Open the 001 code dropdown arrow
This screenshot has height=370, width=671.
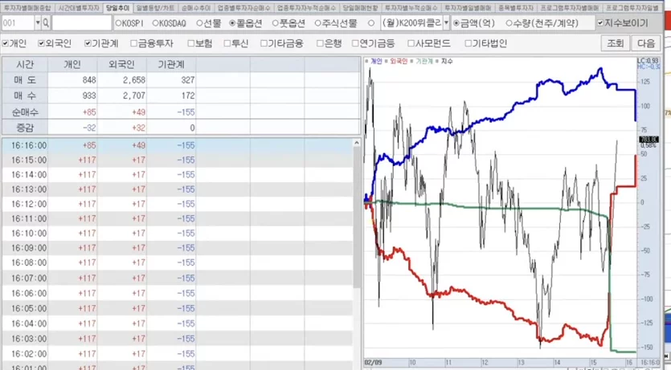[x=38, y=23]
